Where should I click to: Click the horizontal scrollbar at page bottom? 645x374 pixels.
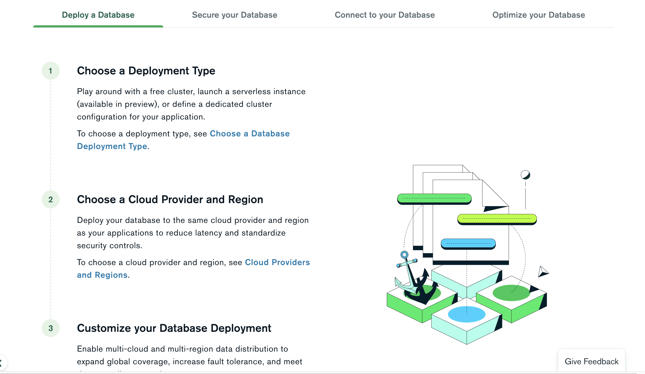point(316,372)
